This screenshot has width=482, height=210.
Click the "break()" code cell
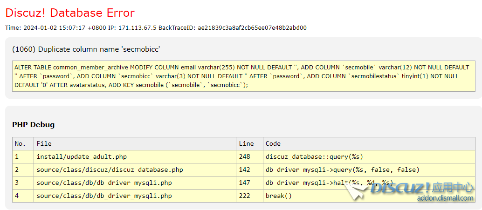click(369, 196)
